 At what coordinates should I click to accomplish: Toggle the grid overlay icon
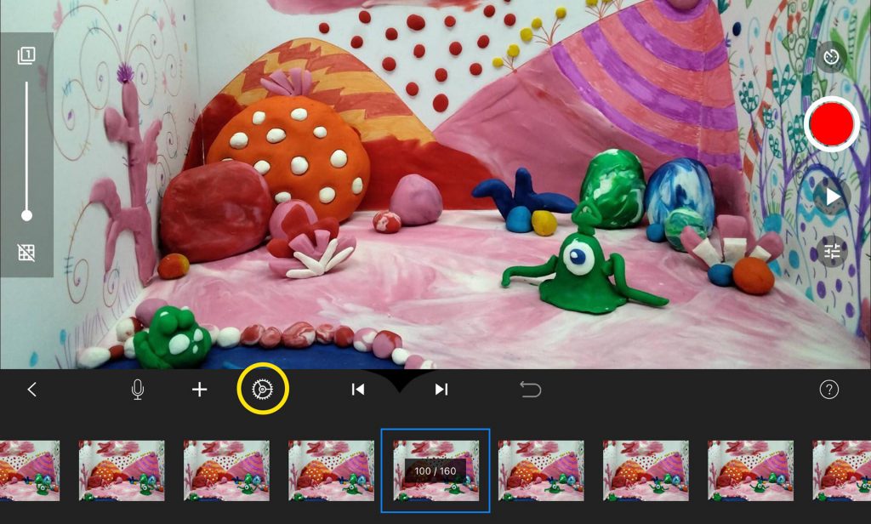[26, 253]
